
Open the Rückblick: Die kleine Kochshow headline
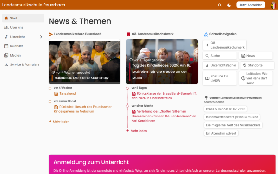pos(82,78)
